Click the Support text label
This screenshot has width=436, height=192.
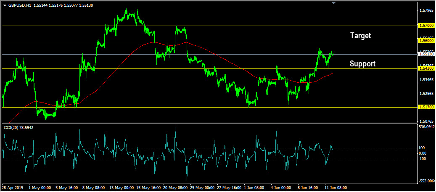(x=362, y=64)
